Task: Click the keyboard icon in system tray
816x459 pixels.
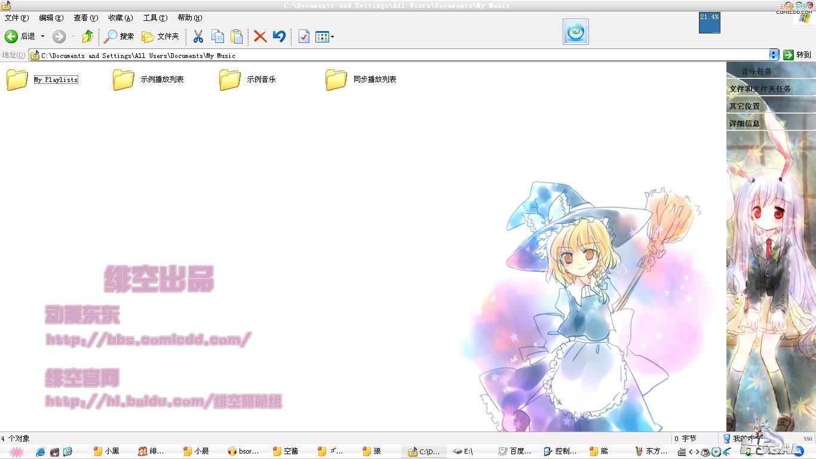Action: 682,452
